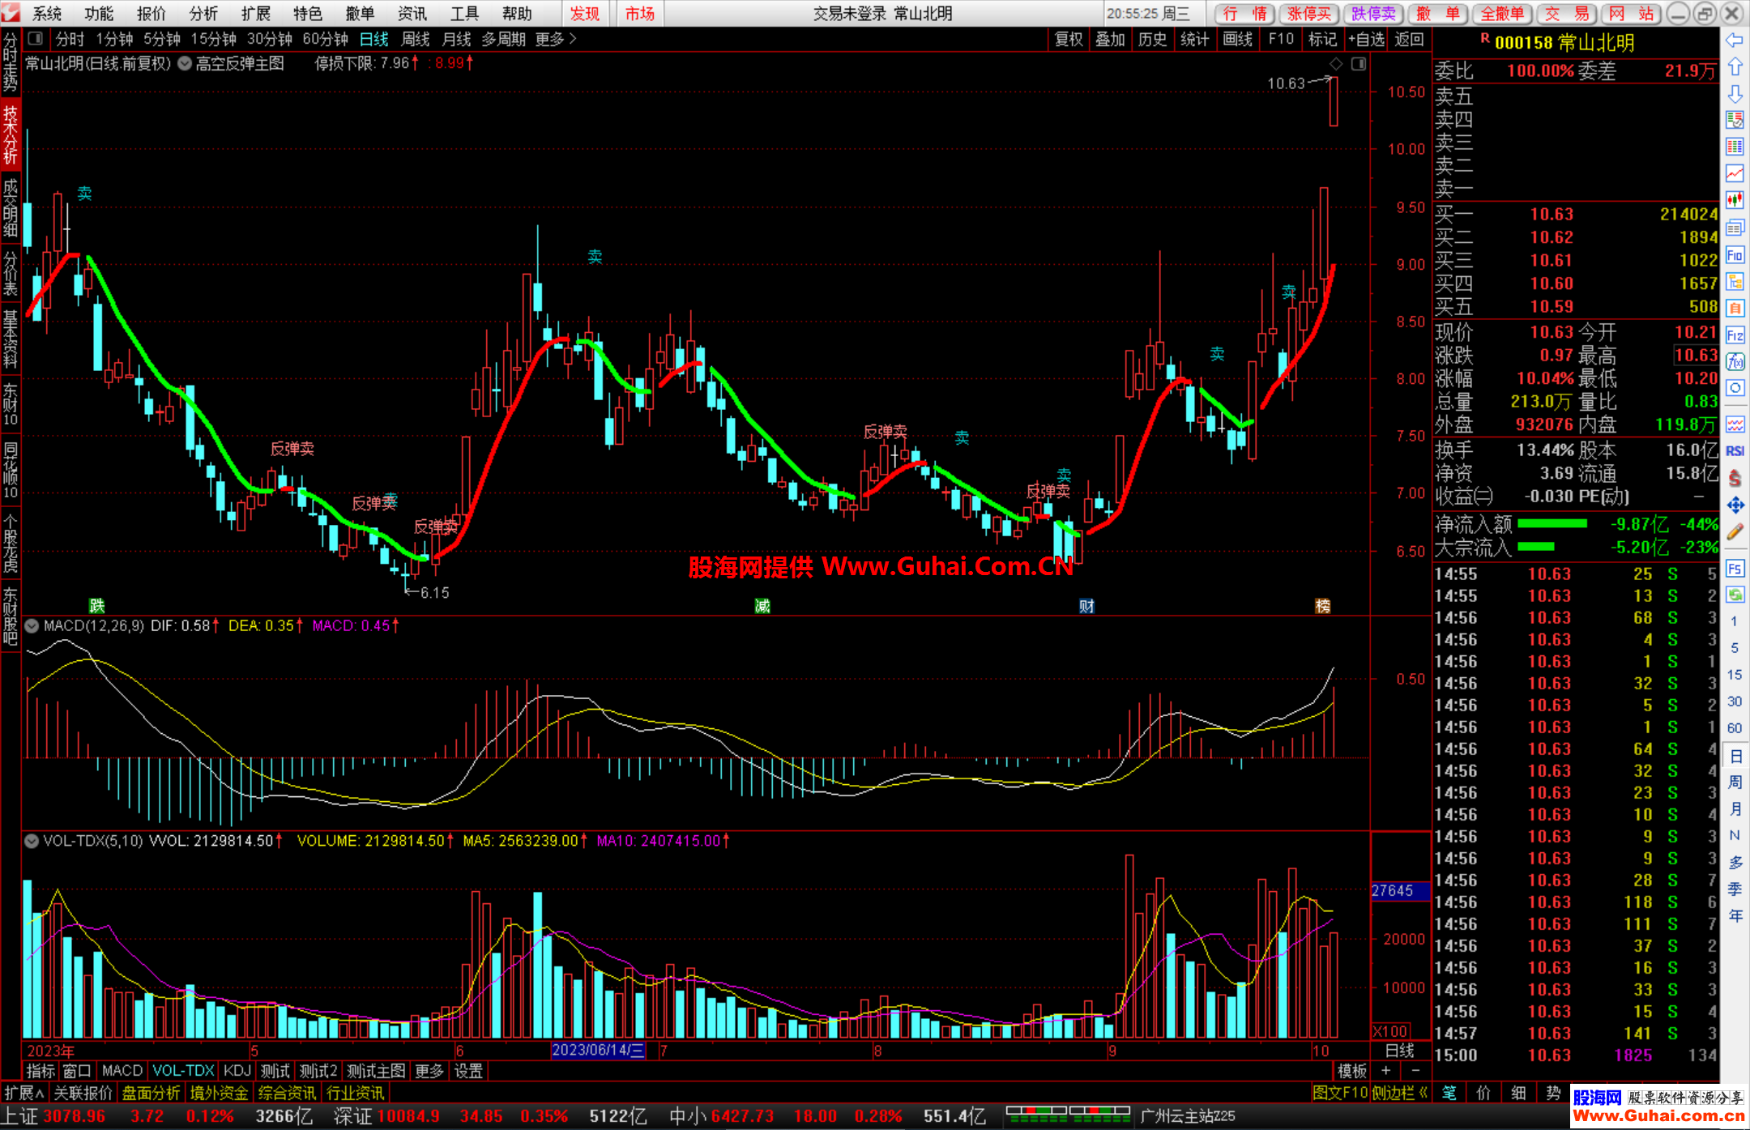Open the candlestick chart icon in sidebar
The image size is (1750, 1130).
(1735, 200)
